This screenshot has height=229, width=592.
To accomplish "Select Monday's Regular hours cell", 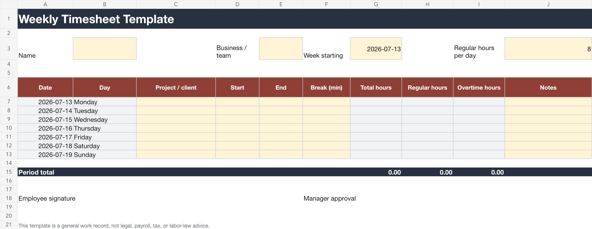I will pyautogui.click(x=427, y=102).
